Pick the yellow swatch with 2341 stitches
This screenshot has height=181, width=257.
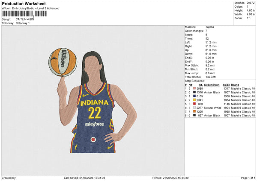click(x=194, y=100)
